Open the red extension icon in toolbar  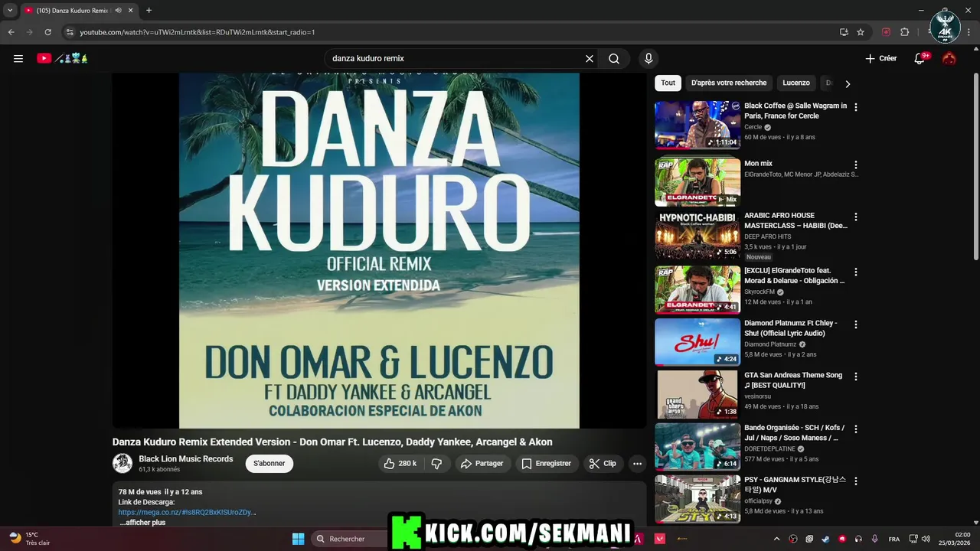point(886,32)
